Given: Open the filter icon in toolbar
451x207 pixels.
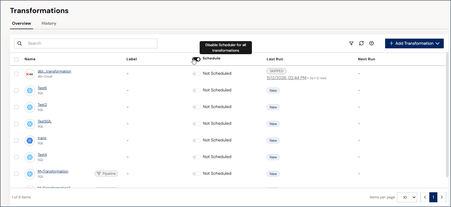Looking at the screenshot, I should [351, 43].
